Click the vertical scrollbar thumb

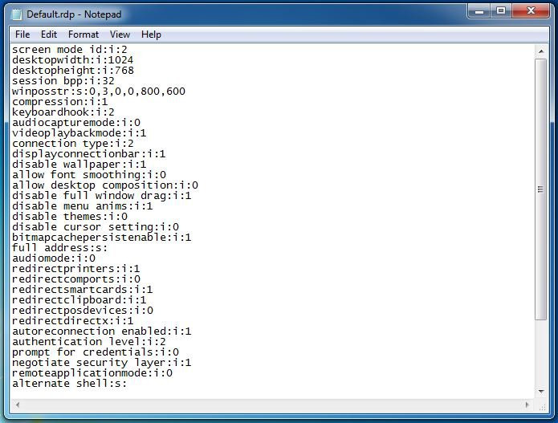pos(541,189)
